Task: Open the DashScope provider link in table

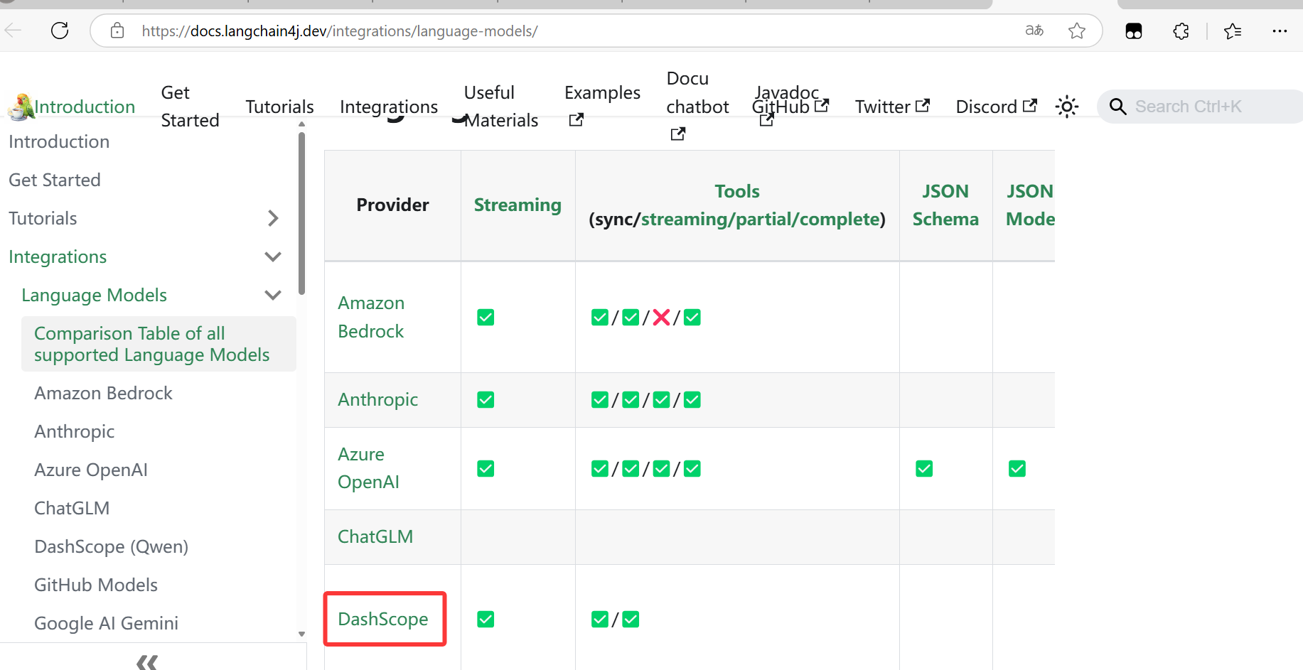Action: click(383, 619)
